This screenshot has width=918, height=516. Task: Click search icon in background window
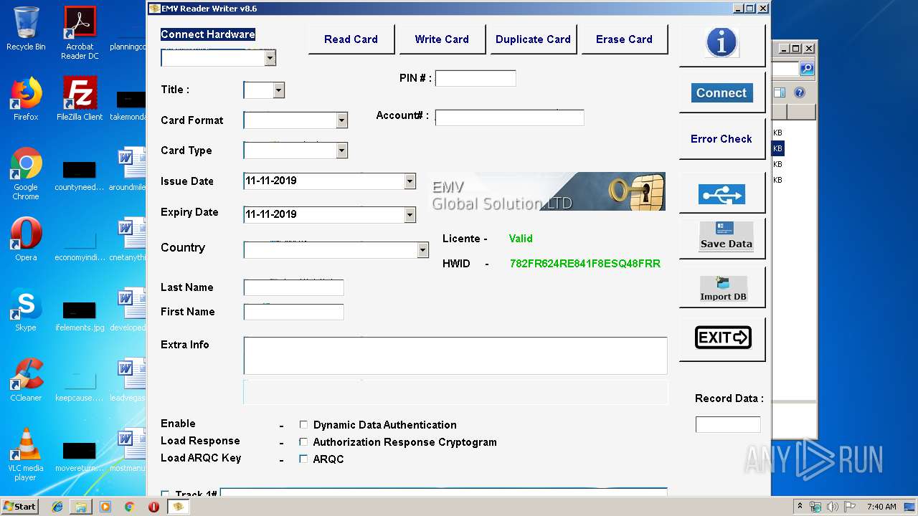(807, 69)
